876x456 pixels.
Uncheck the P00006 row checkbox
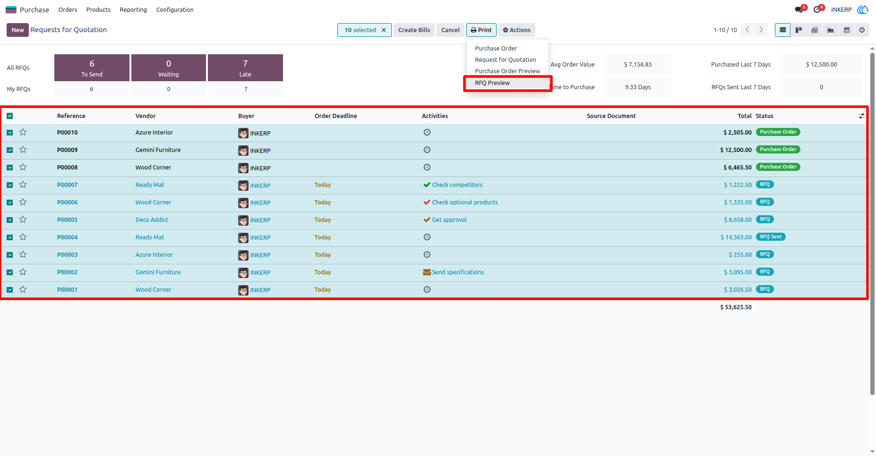tap(9, 203)
